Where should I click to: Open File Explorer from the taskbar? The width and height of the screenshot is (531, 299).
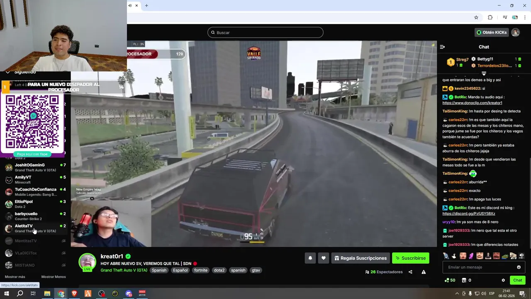(47, 294)
